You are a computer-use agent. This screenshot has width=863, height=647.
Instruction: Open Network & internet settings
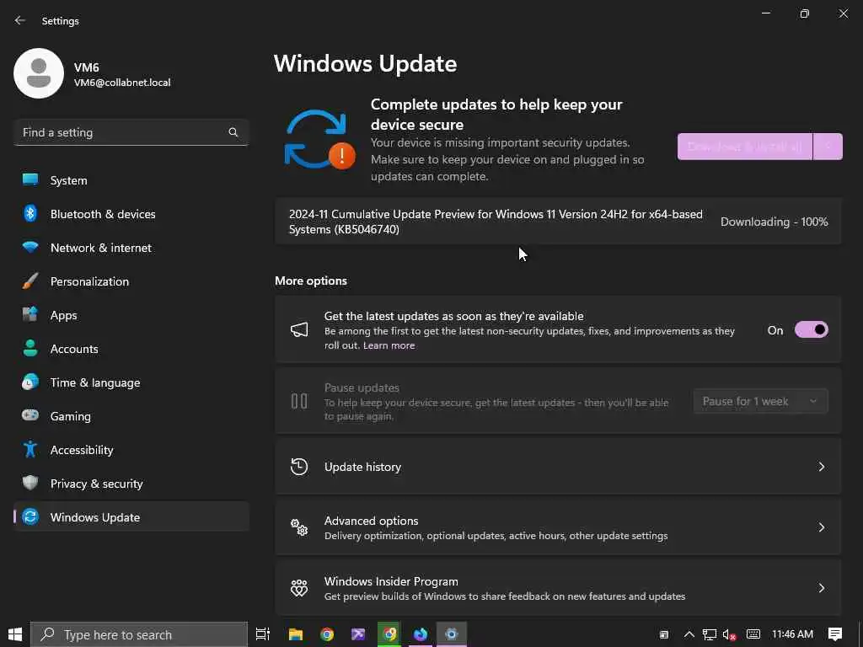pyautogui.click(x=131, y=248)
